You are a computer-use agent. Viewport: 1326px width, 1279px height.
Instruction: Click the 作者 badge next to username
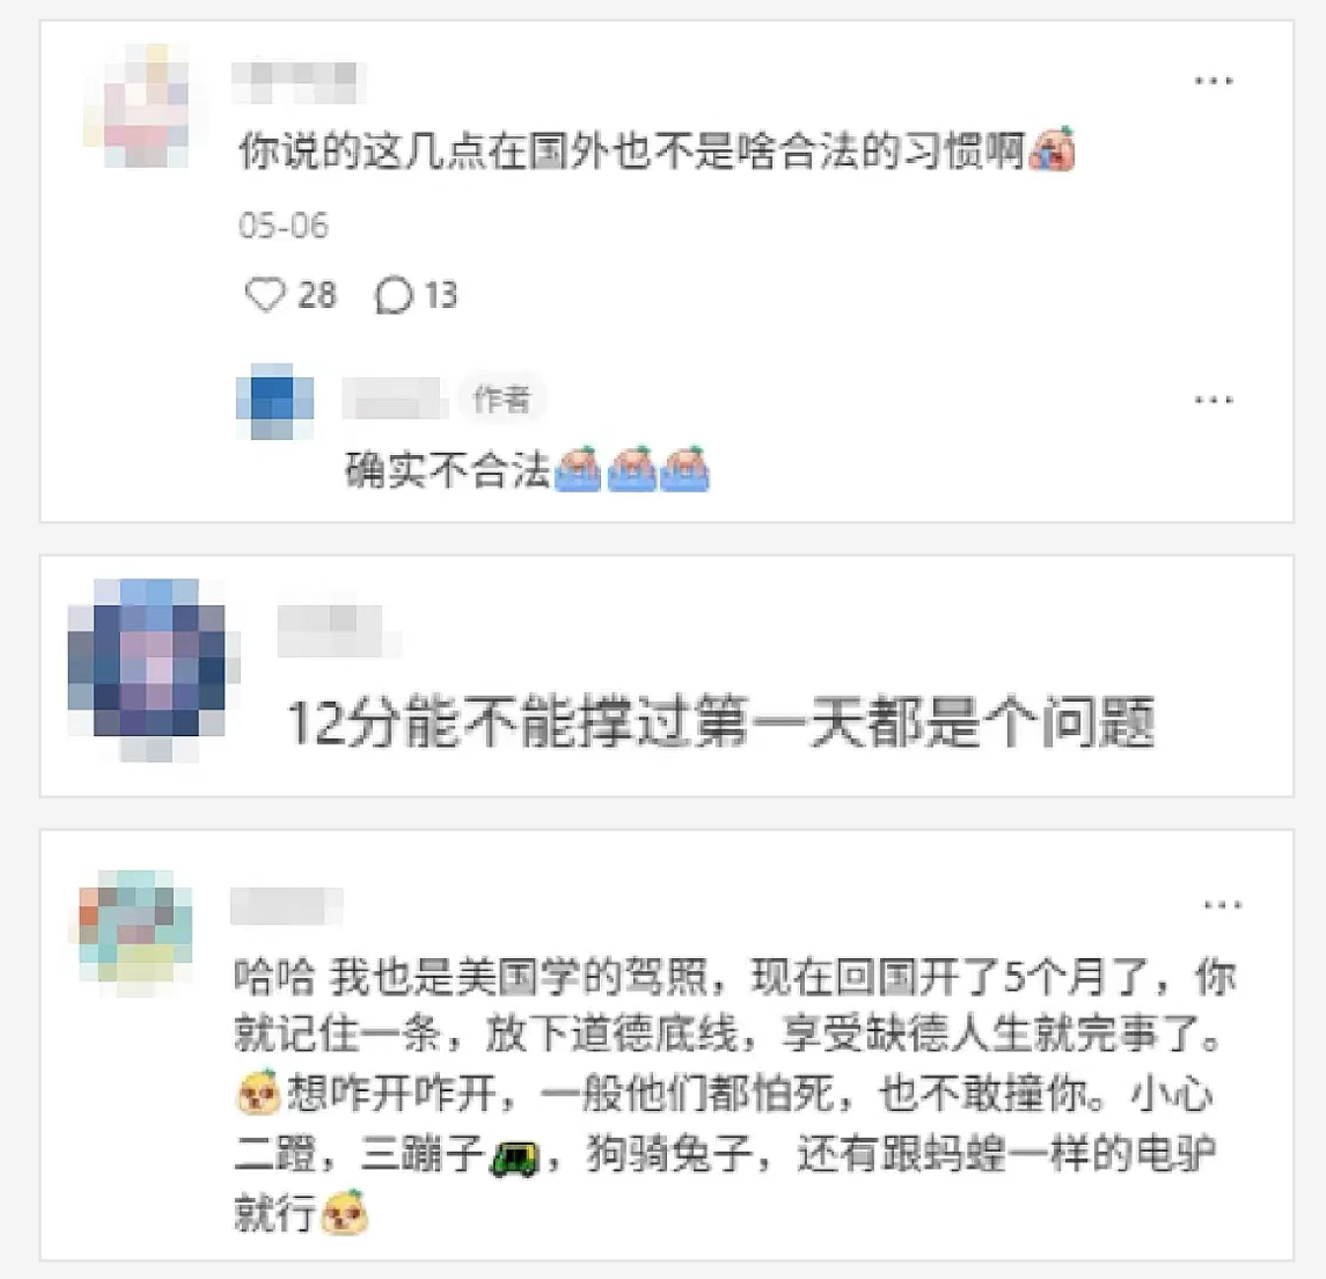[x=502, y=399]
